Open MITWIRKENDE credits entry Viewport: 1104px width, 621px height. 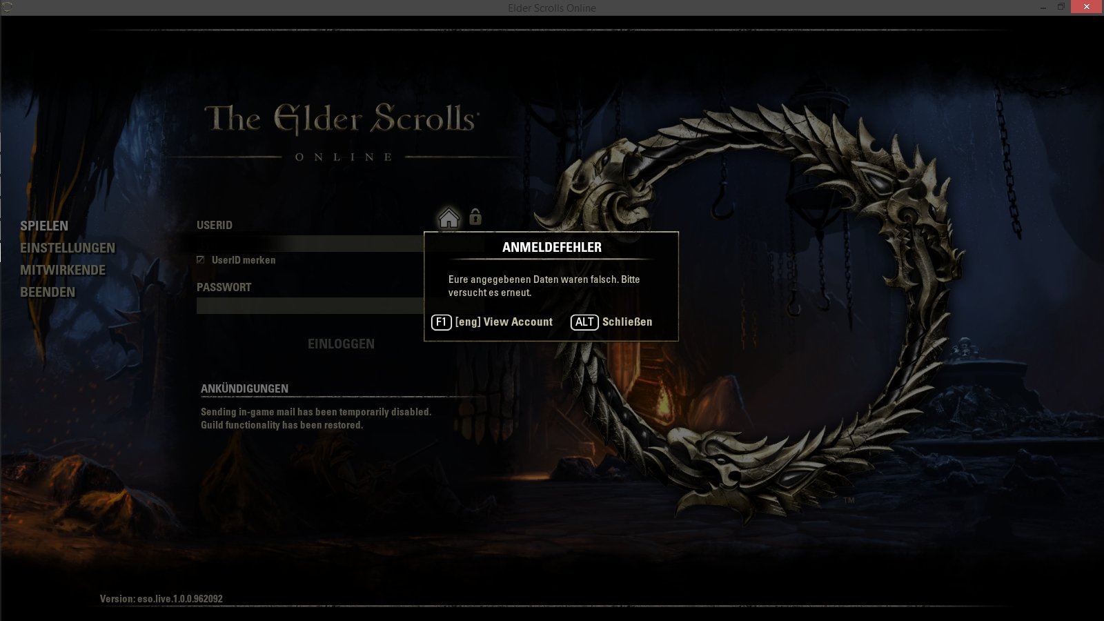[63, 270]
